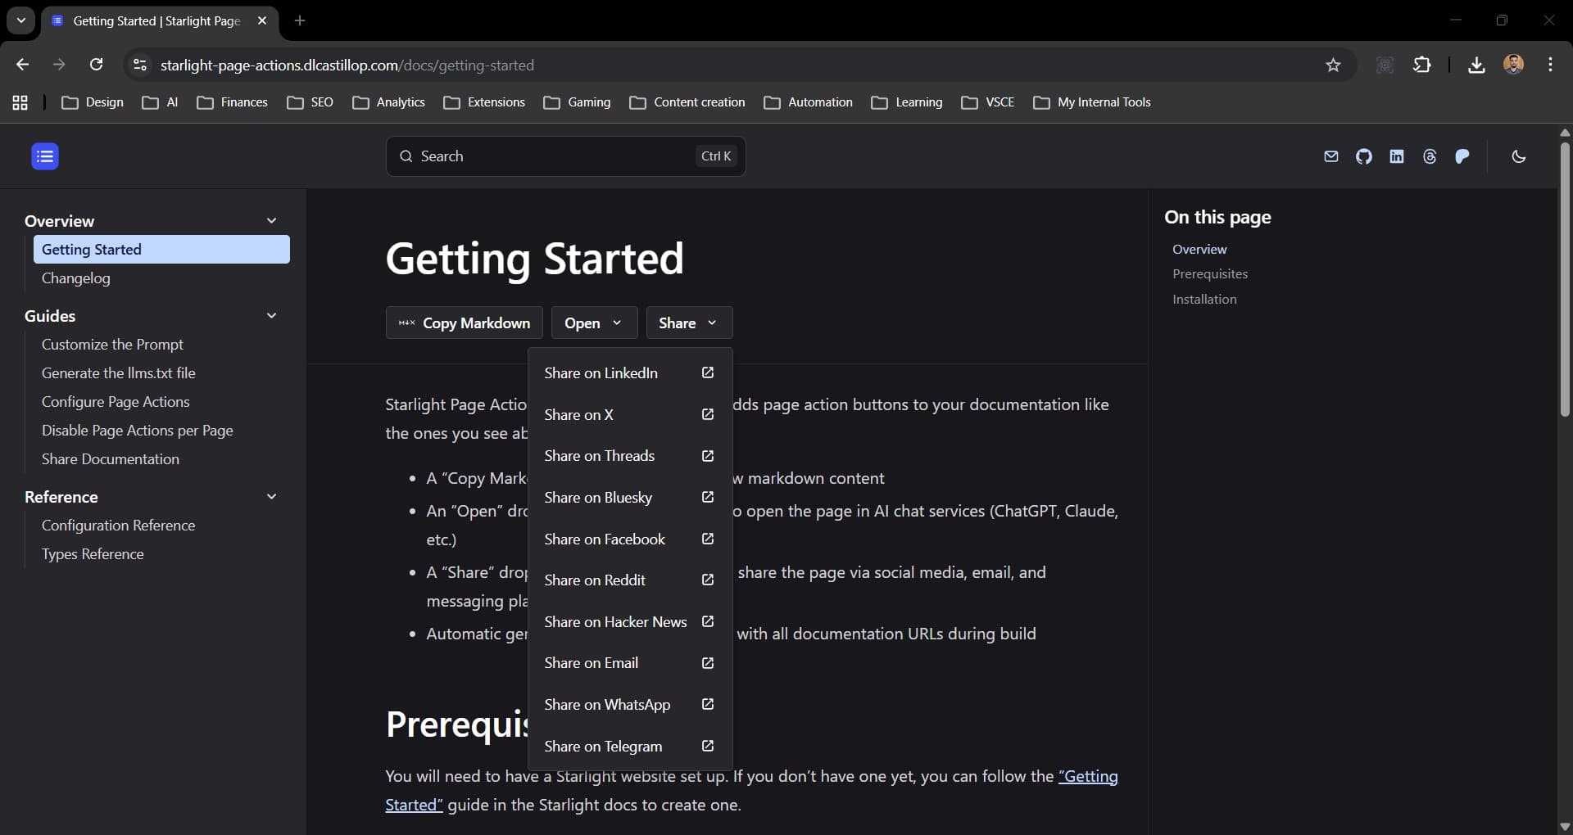Viewport: 1573px width, 835px height.
Task: Open browser downloads icon
Action: (x=1476, y=65)
